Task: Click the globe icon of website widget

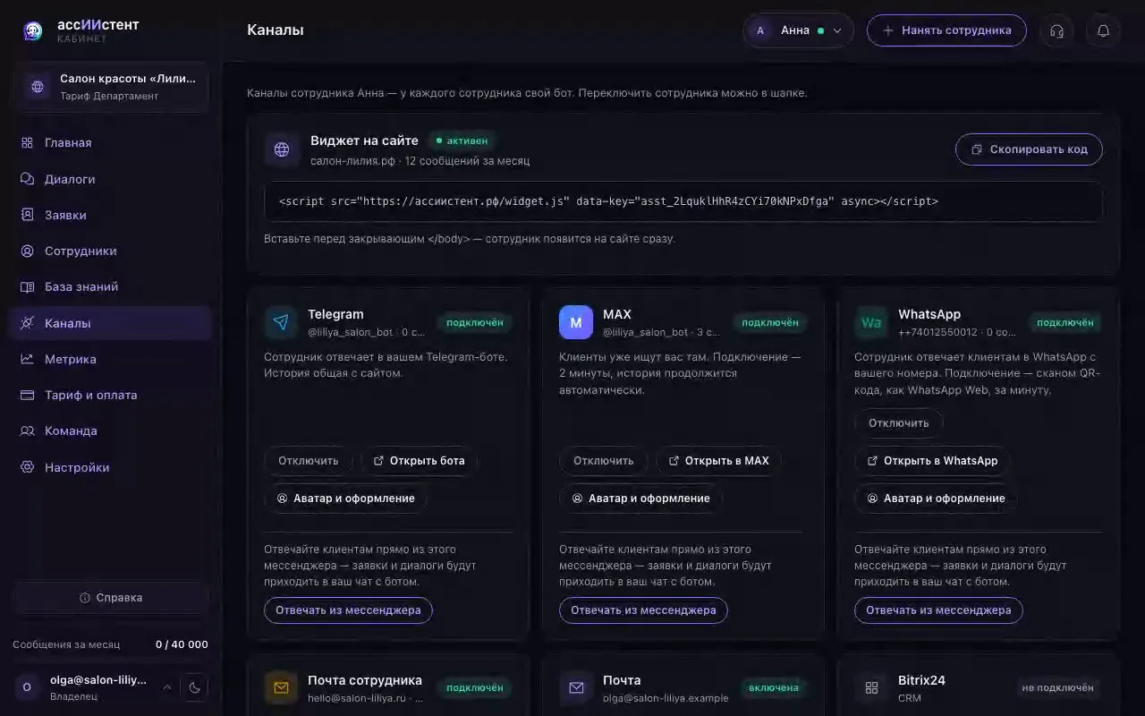Action: [282, 149]
